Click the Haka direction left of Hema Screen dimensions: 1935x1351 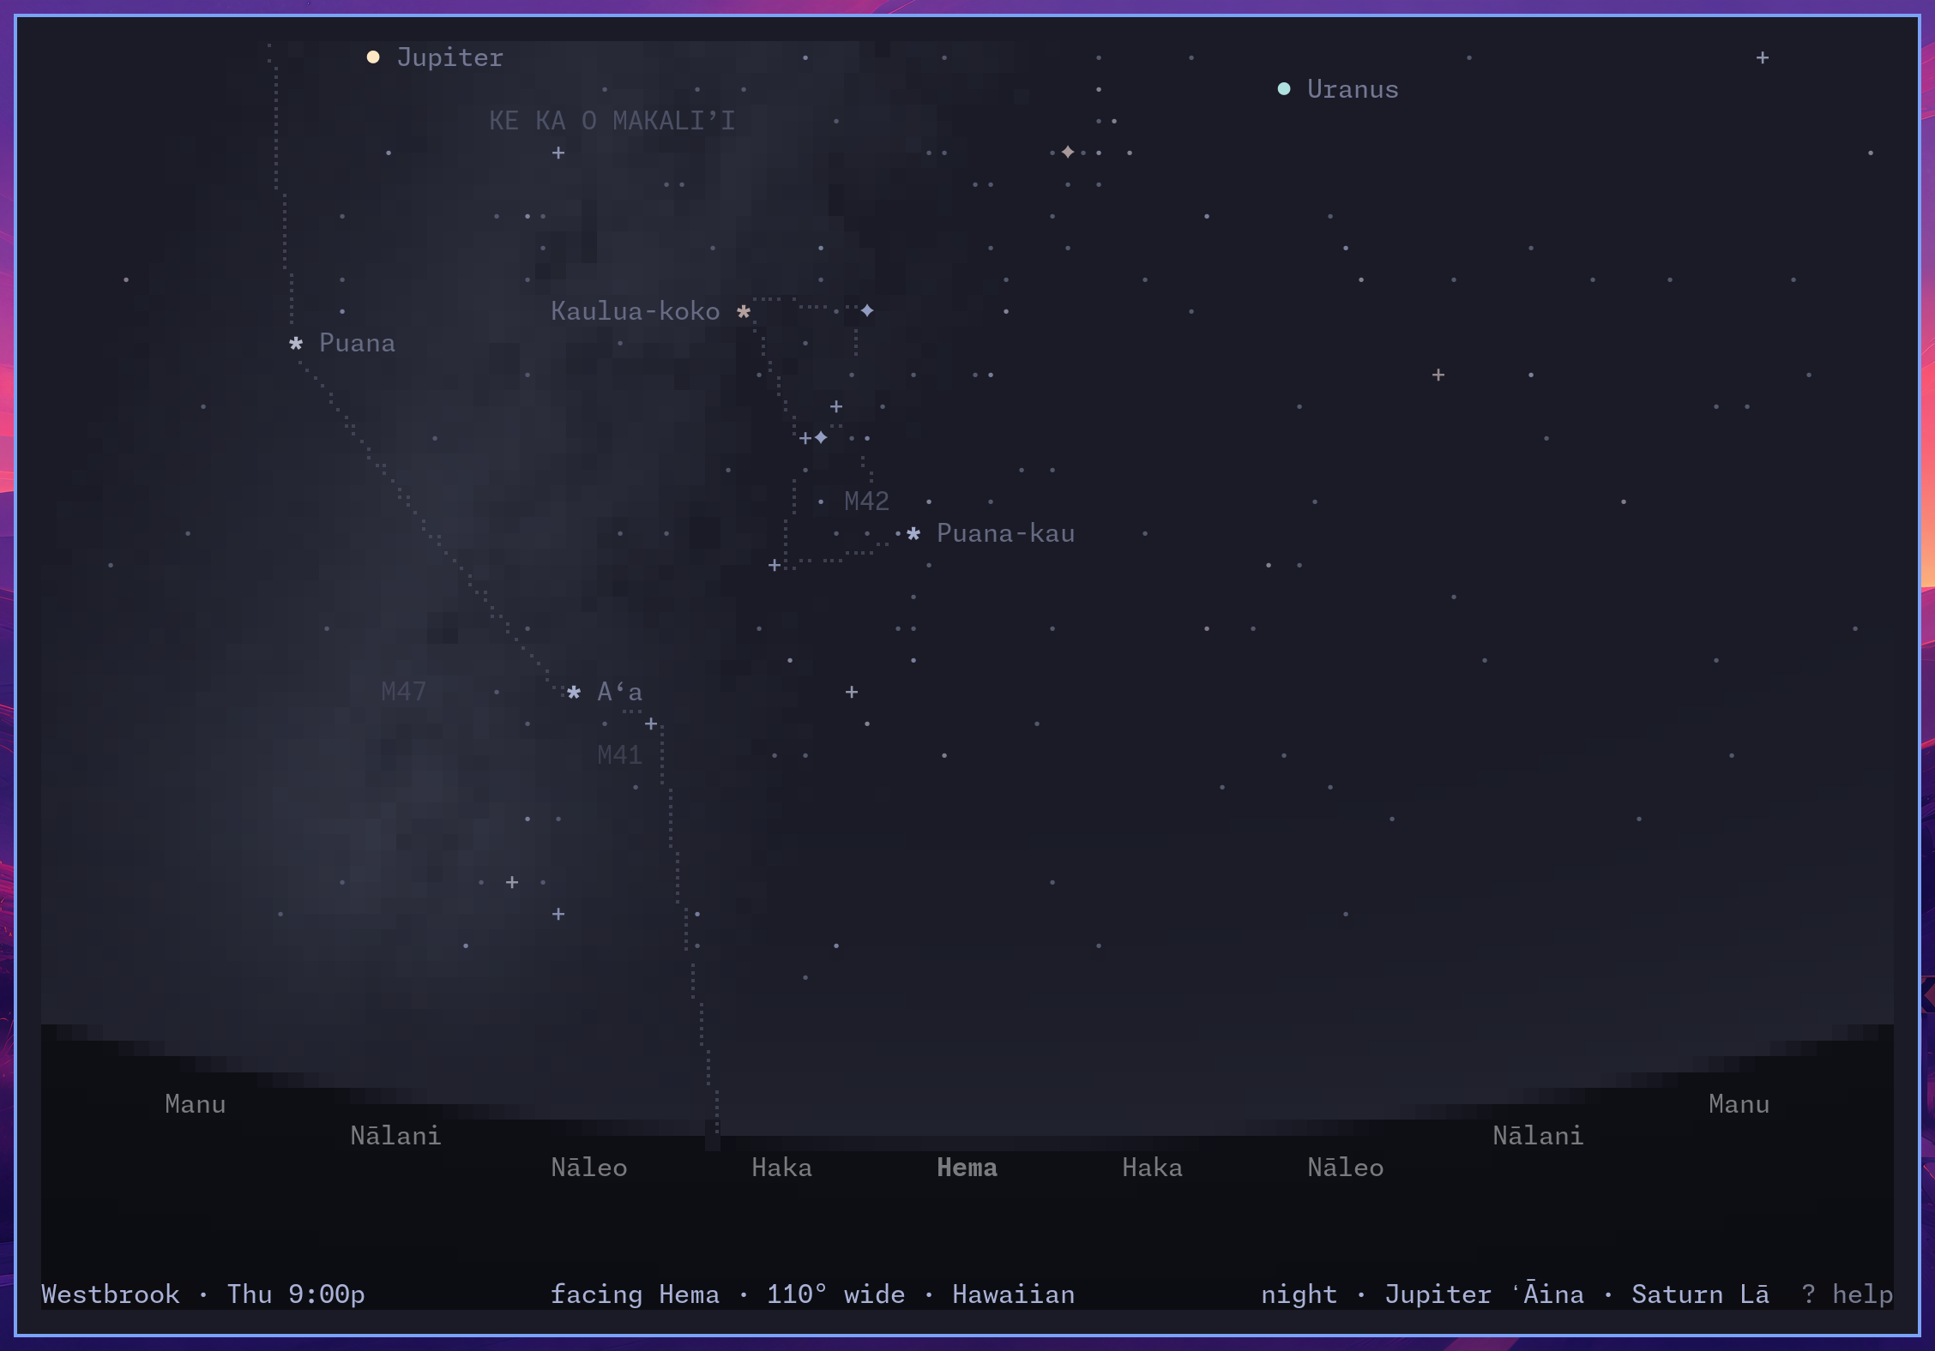781,1168
